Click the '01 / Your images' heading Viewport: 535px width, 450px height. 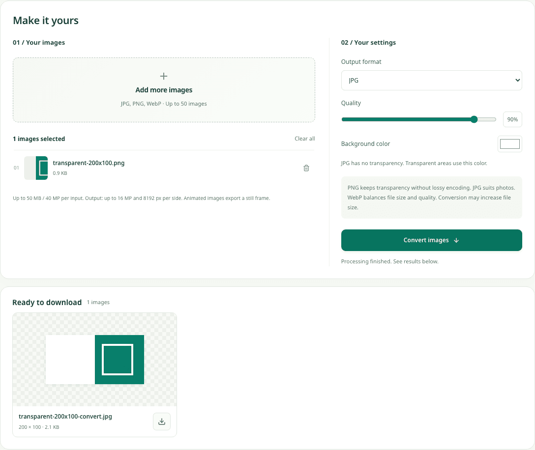[39, 43]
